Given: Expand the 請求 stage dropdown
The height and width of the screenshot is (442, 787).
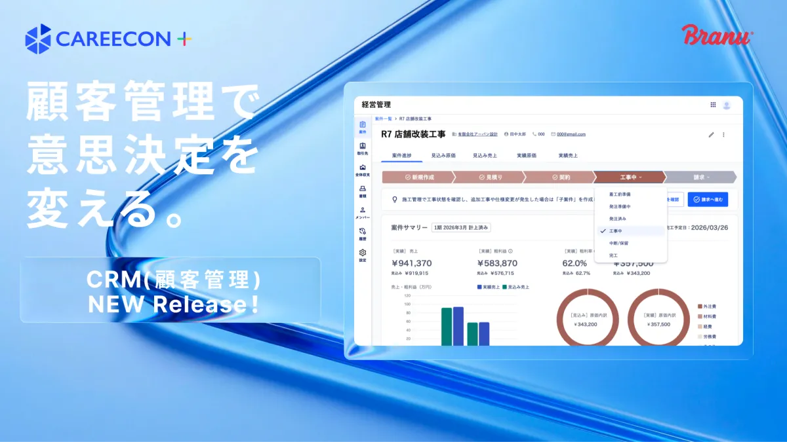Looking at the screenshot, I should [702, 177].
